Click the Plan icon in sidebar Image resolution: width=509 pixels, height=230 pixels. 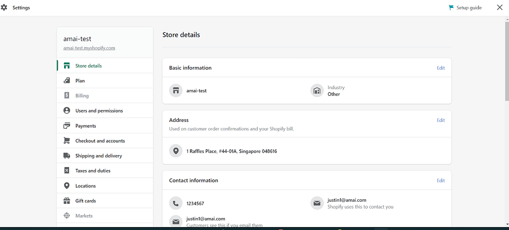pyautogui.click(x=67, y=81)
